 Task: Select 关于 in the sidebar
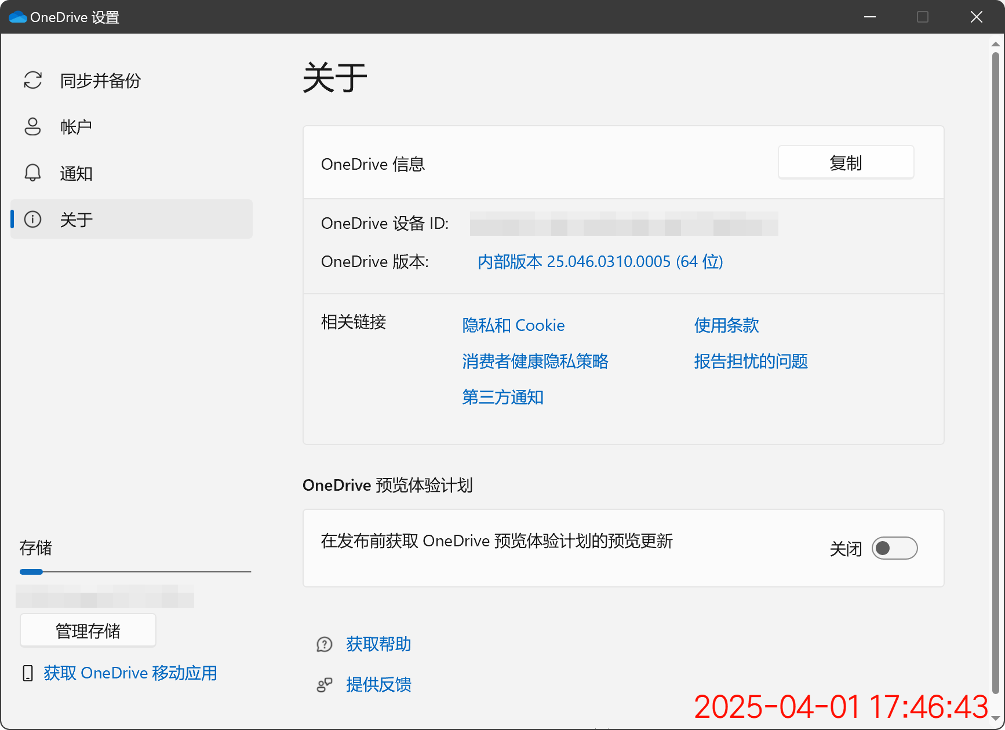pyautogui.click(x=132, y=219)
